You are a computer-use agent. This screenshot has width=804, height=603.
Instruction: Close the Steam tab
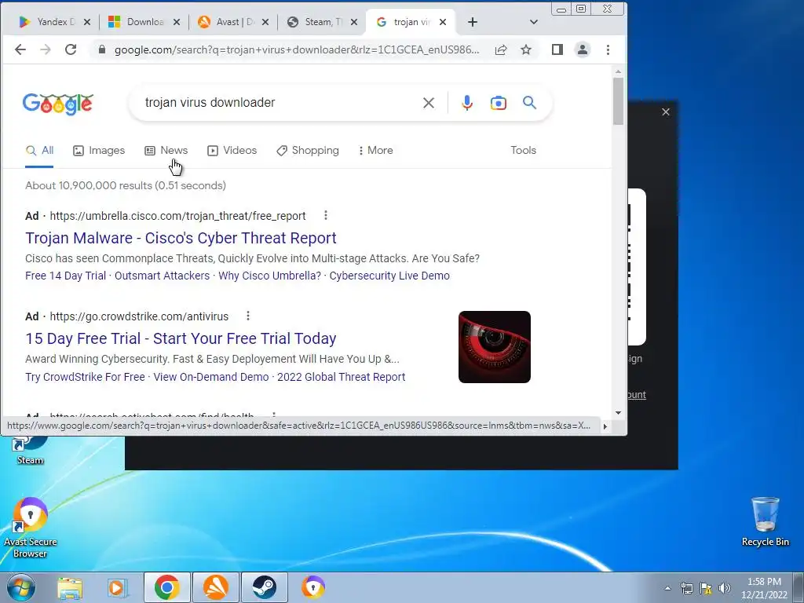point(354,22)
